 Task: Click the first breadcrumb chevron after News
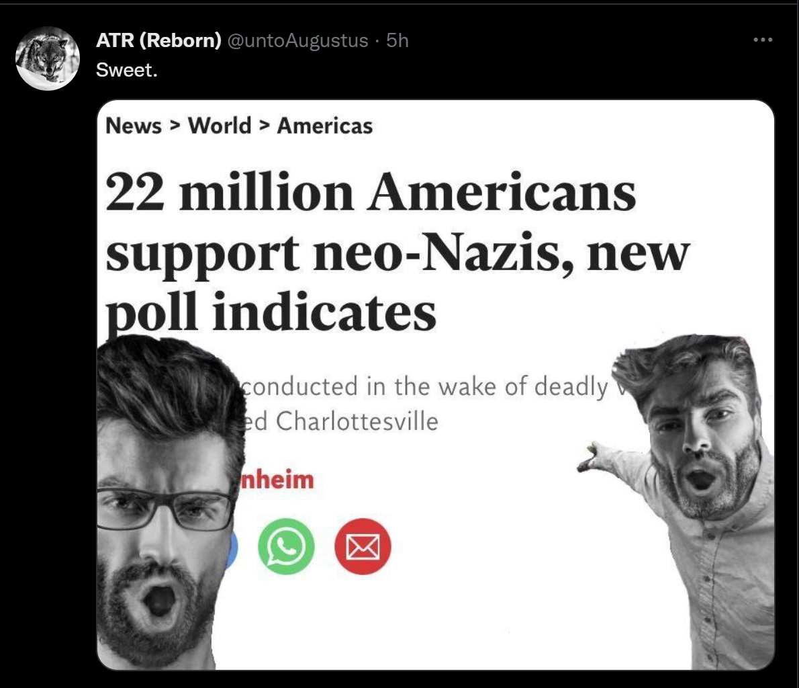[x=175, y=126]
